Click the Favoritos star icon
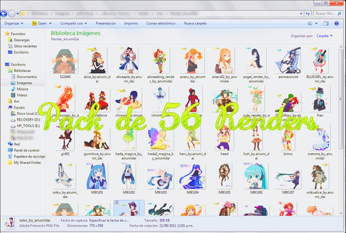 pyautogui.click(x=7, y=34)
